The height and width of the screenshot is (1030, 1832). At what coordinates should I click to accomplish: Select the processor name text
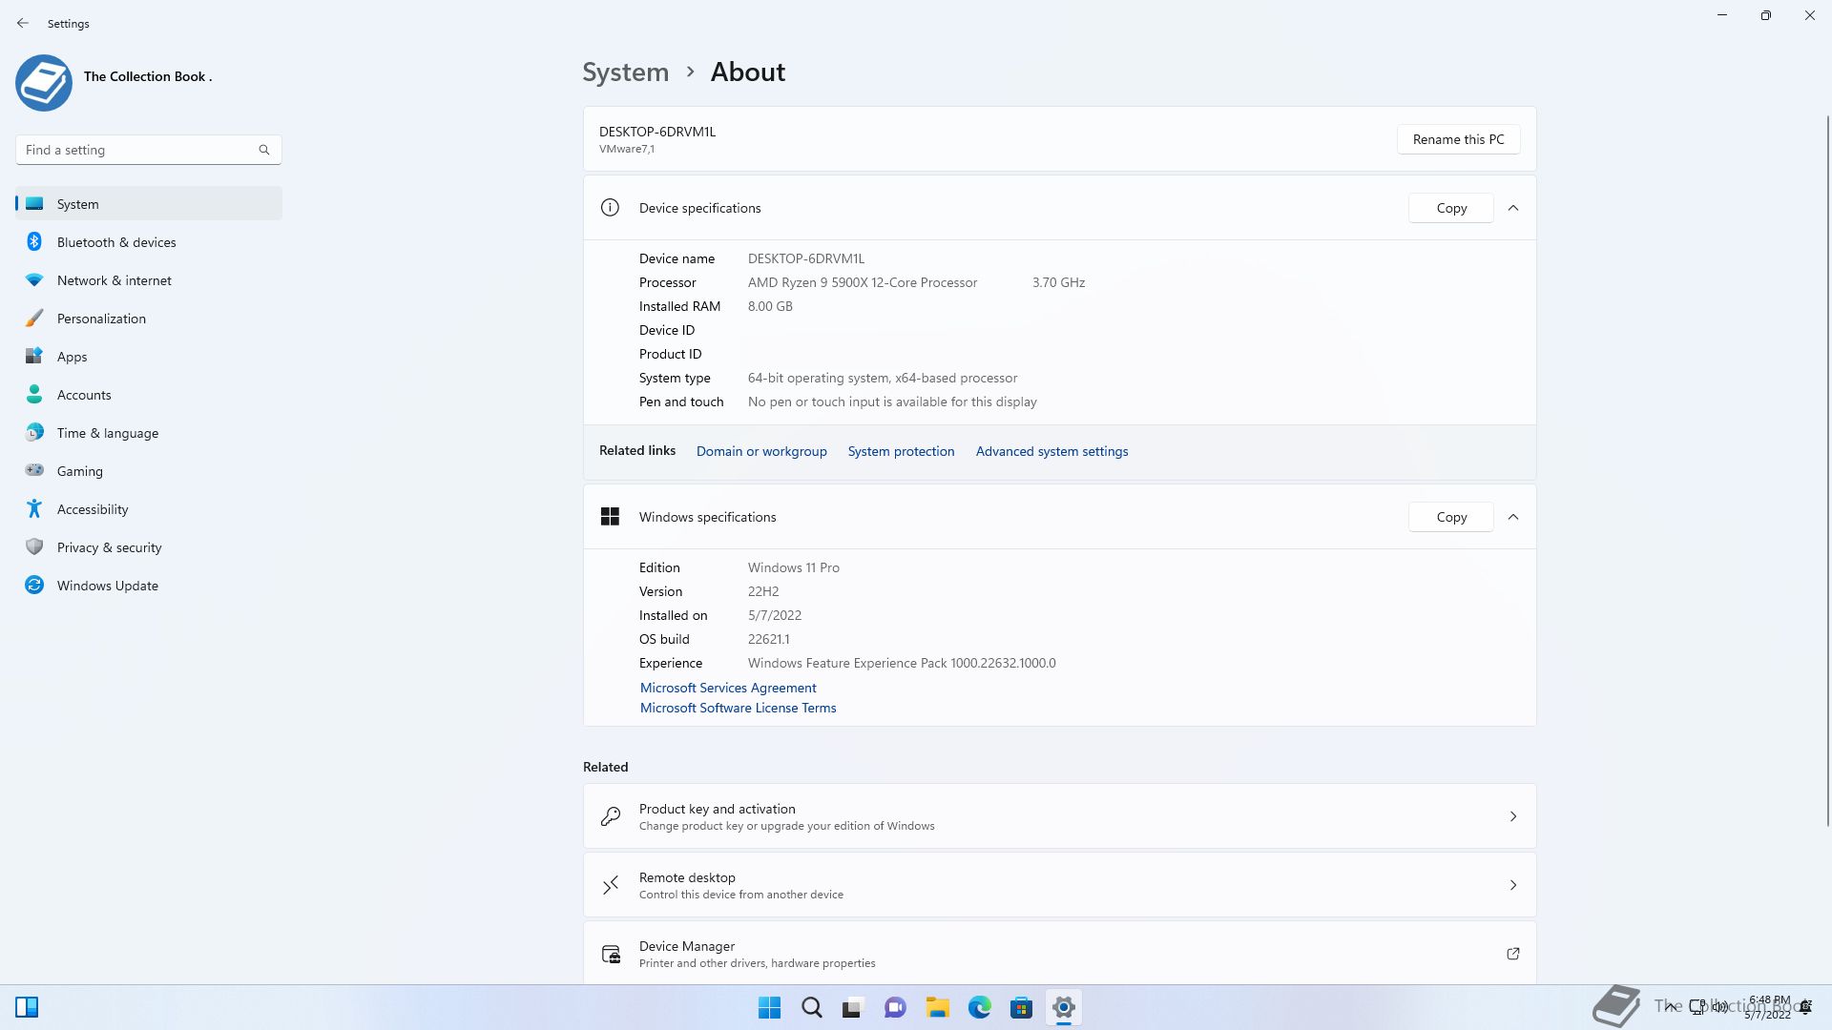863,282
